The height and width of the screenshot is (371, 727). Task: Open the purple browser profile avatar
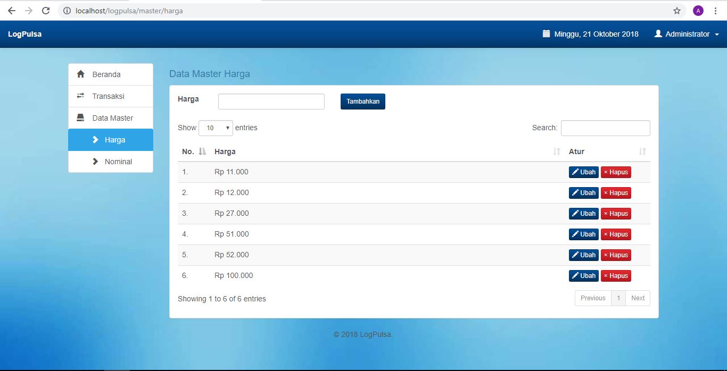pos(698,11)
